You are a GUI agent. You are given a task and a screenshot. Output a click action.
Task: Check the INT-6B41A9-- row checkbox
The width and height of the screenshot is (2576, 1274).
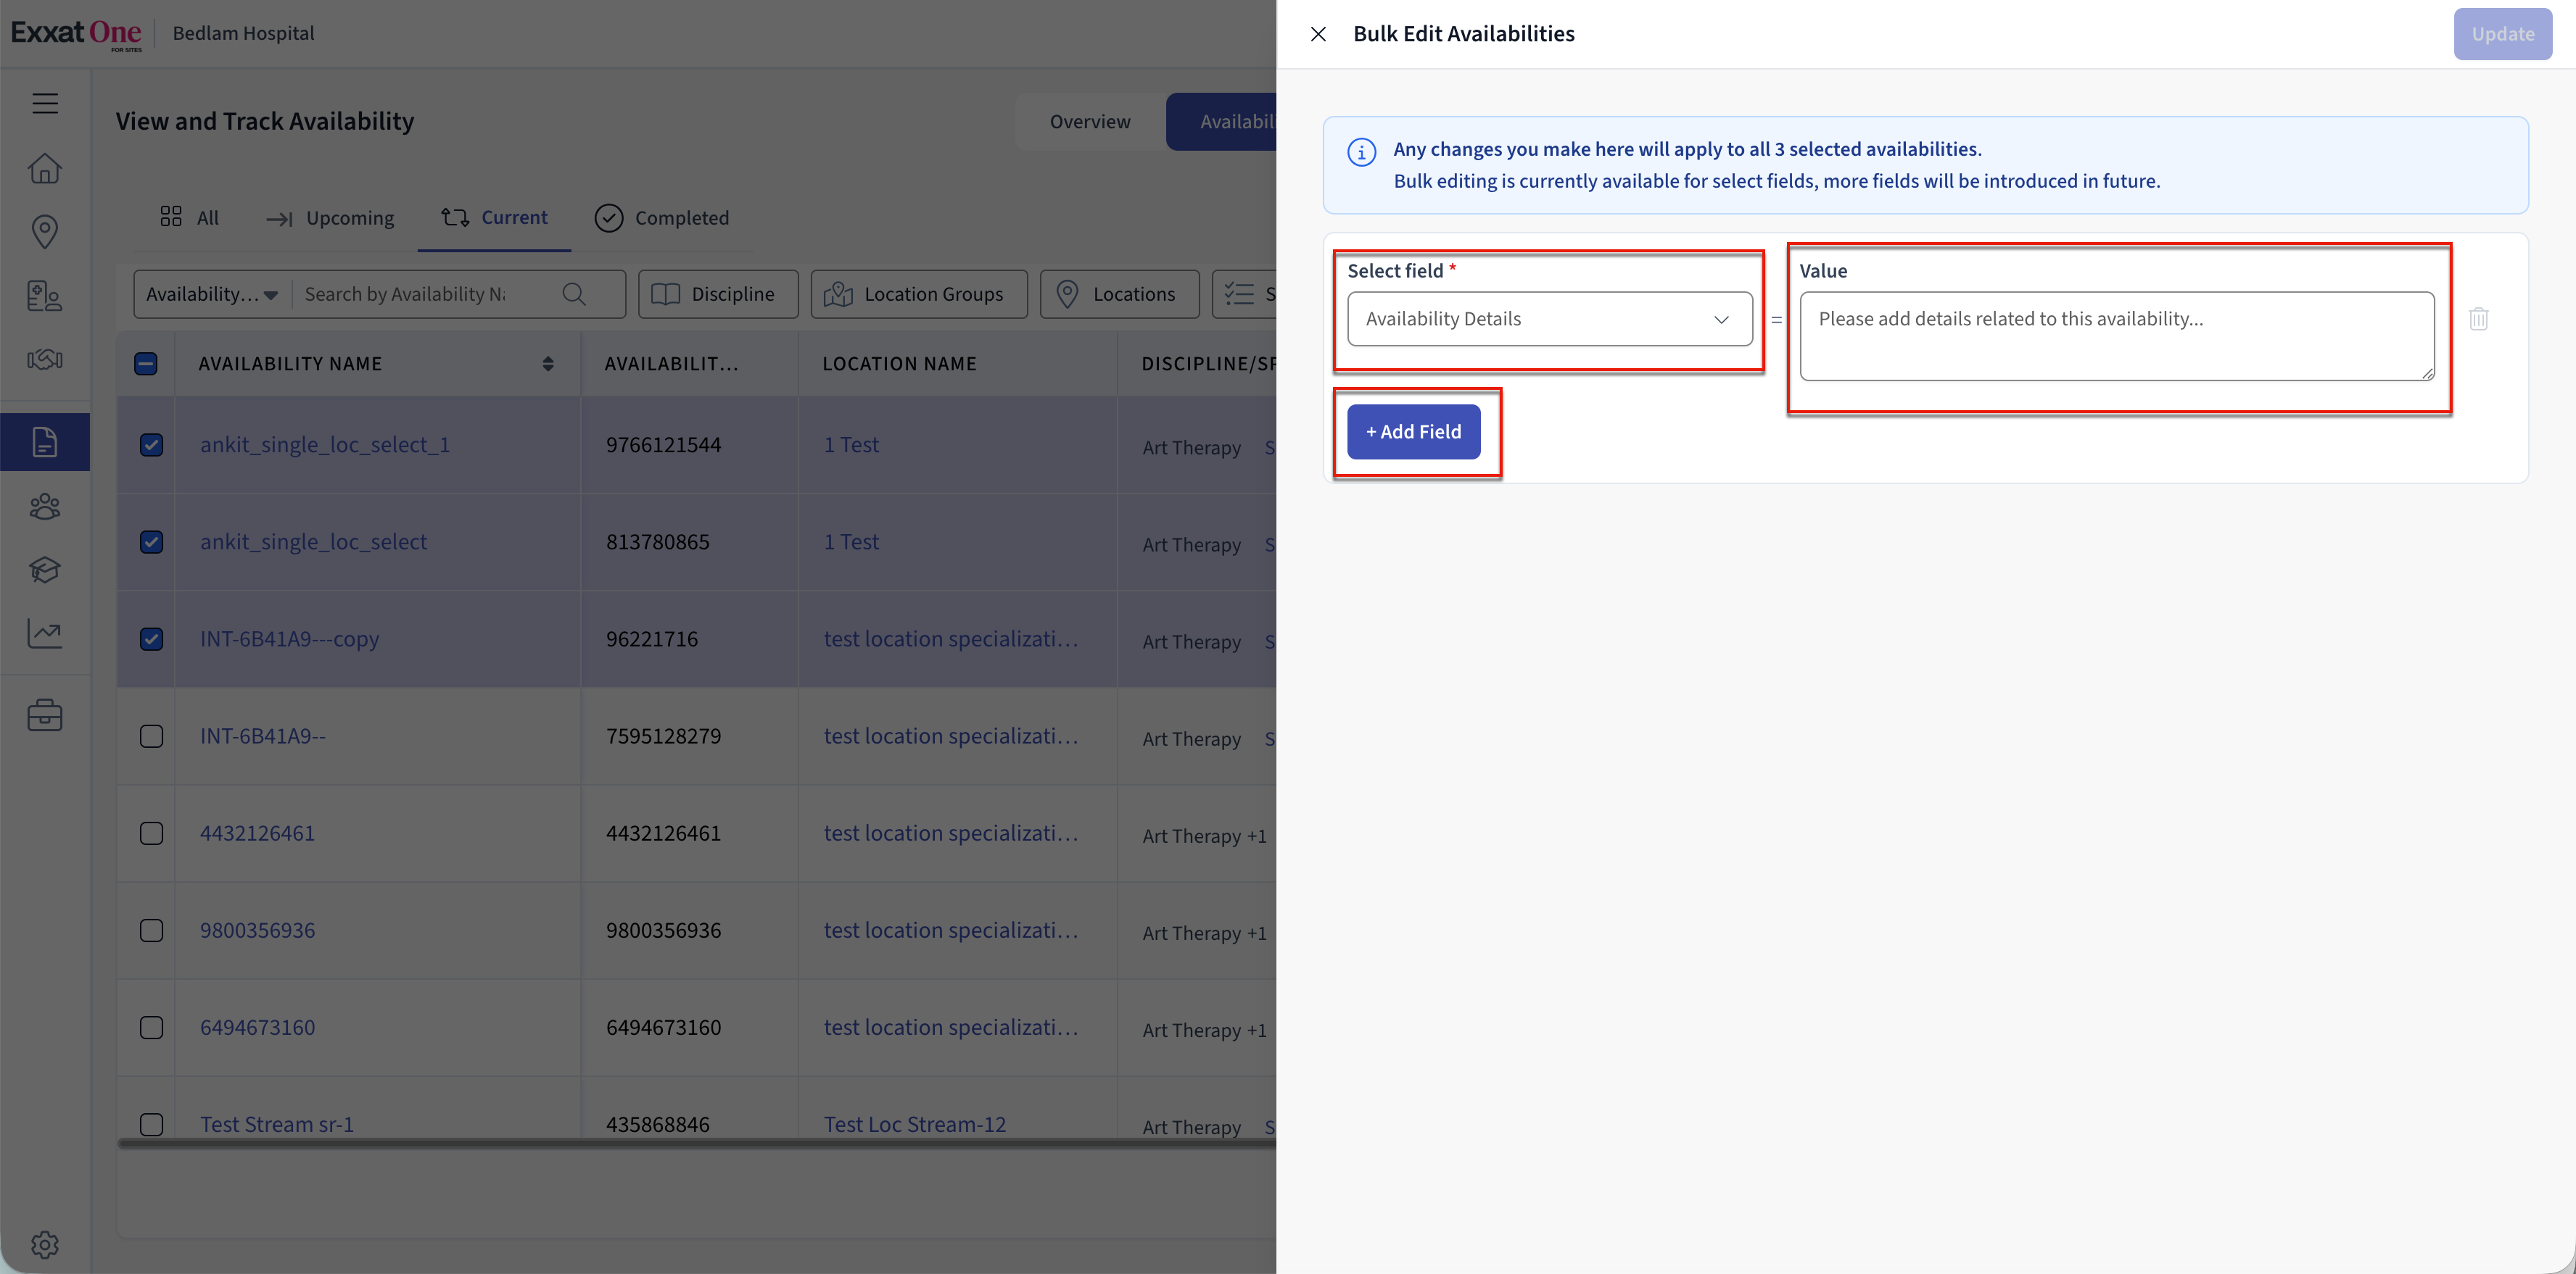(x=151, y=736)
